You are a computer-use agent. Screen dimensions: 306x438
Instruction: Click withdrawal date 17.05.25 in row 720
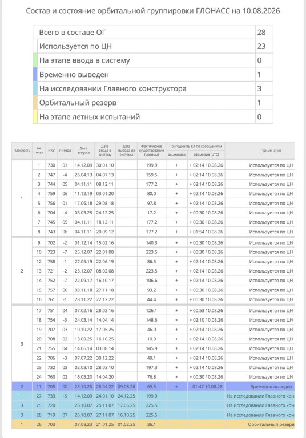pyautogui.click(x=126, y=405)
